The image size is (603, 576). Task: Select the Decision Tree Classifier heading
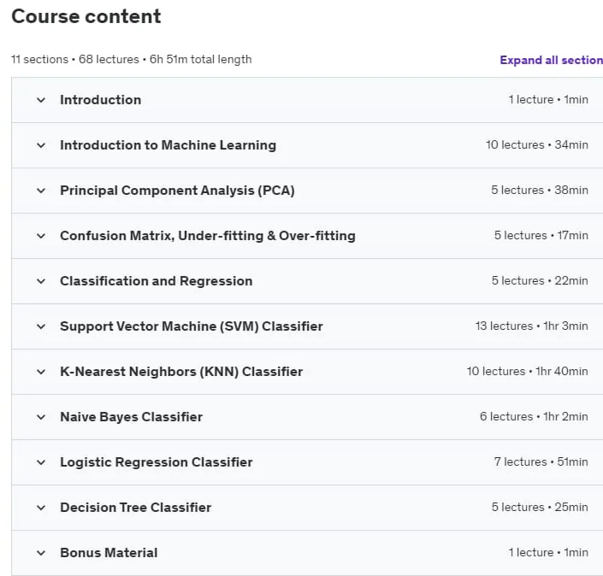pyautogui.click(x=136, y=508)
